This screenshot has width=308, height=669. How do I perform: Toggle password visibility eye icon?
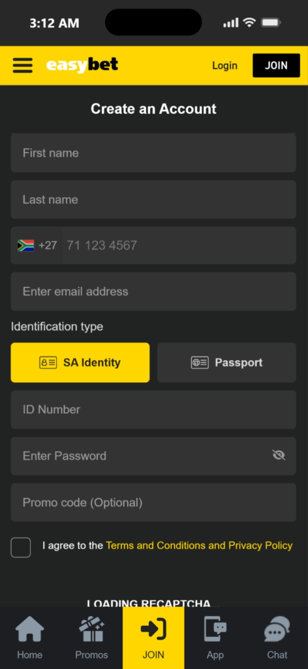coord(279,455)
